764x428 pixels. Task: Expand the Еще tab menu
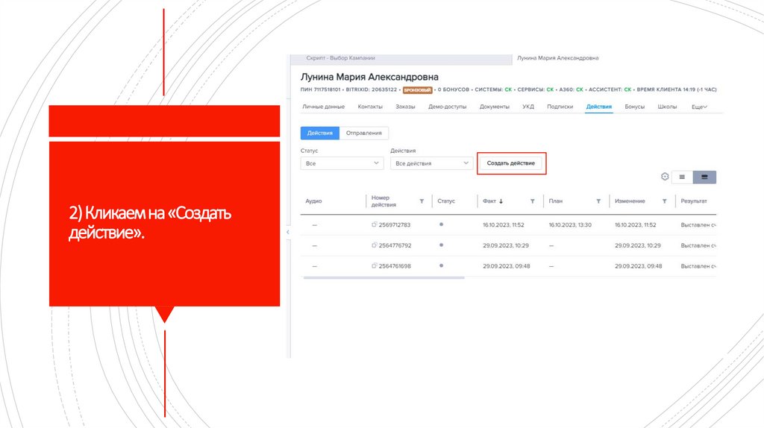(699, 107)
